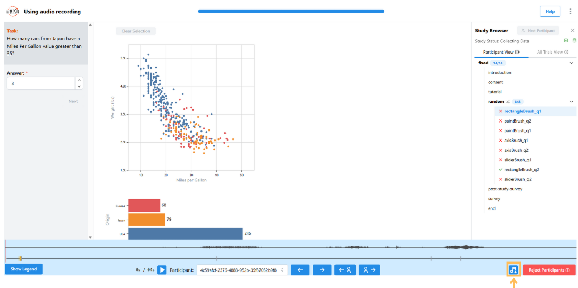
Task: Go to next trial with right arrow
Action: tap(322, 270)
